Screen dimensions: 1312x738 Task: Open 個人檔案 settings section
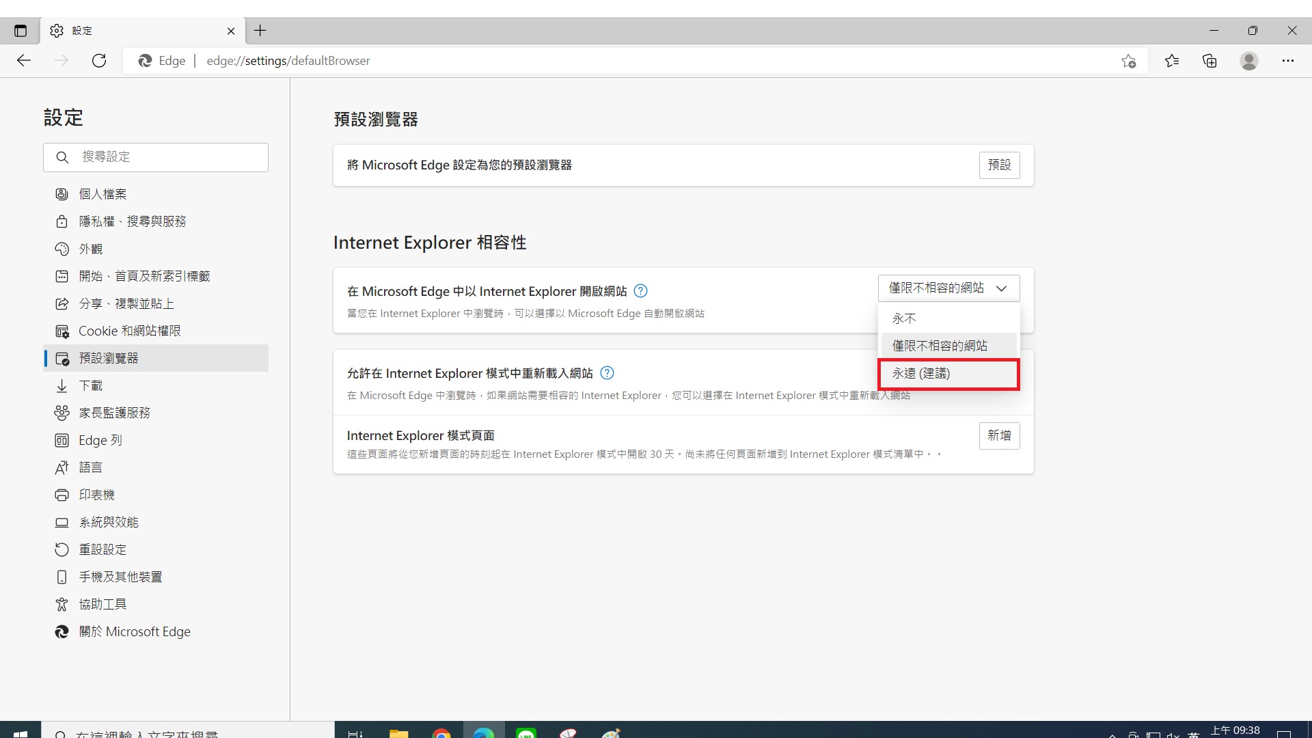click(x=156, y=194)
